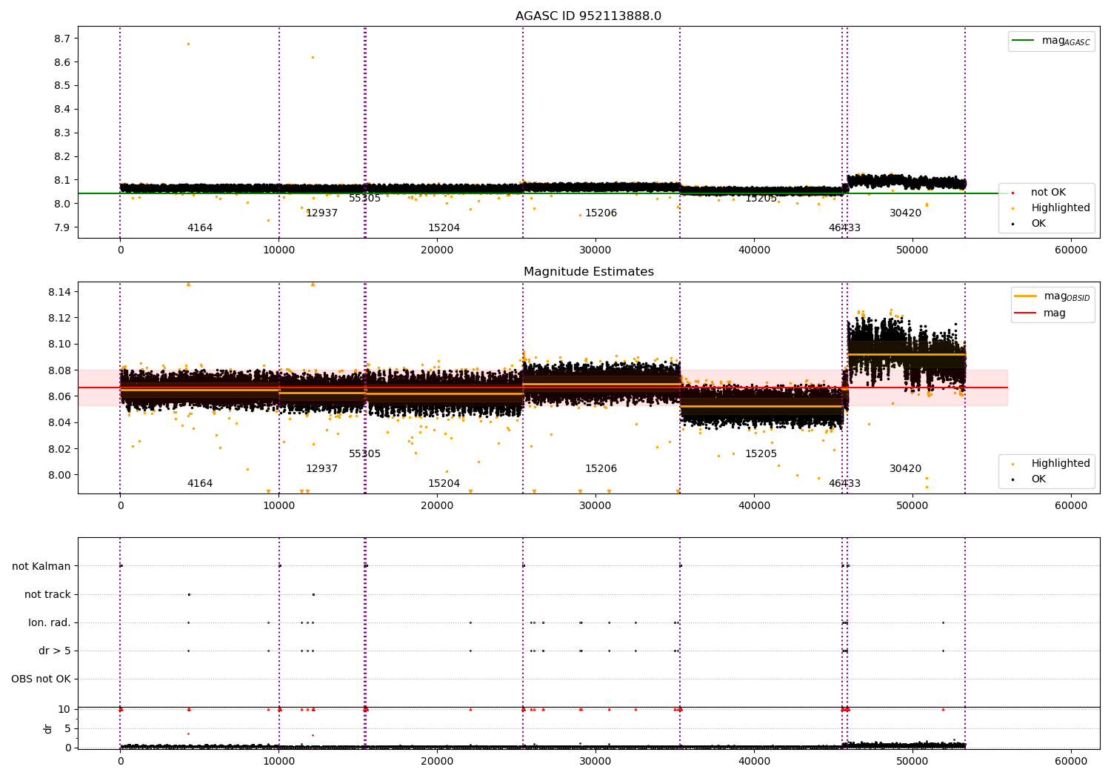Click the 8.5 y-axis tick label
The height and width of the screenshot is (778, 1111).
coord(62,86)
